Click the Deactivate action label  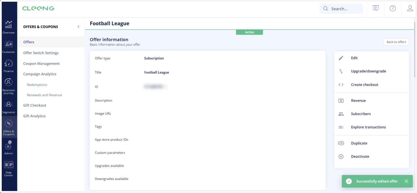pos(360,157)
